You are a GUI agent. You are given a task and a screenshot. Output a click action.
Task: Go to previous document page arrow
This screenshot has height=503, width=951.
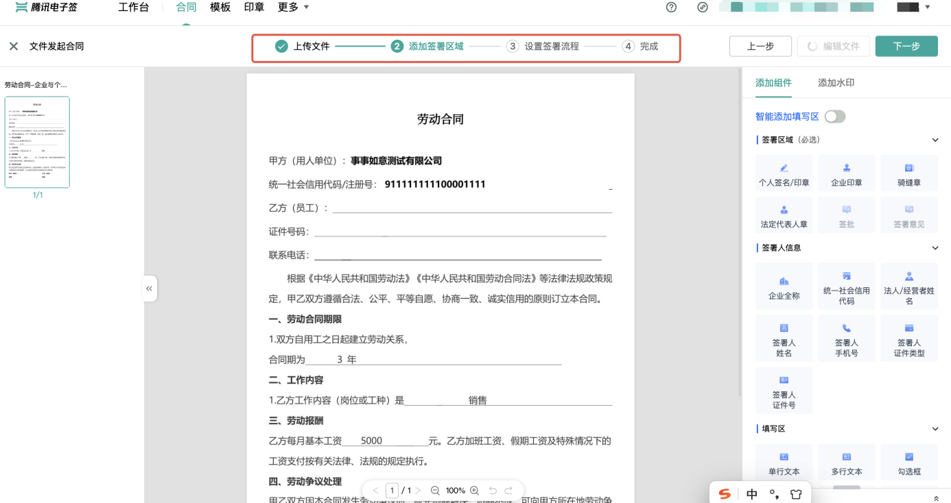375,491
